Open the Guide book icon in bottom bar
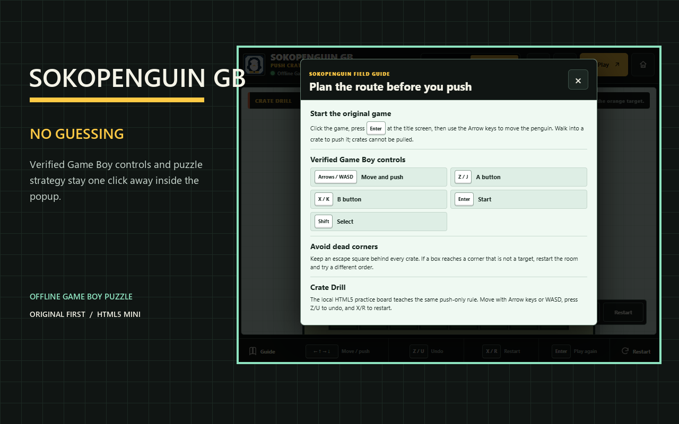Screen dimensions: 679x424 pyautogui.click(x=253, y=351)
